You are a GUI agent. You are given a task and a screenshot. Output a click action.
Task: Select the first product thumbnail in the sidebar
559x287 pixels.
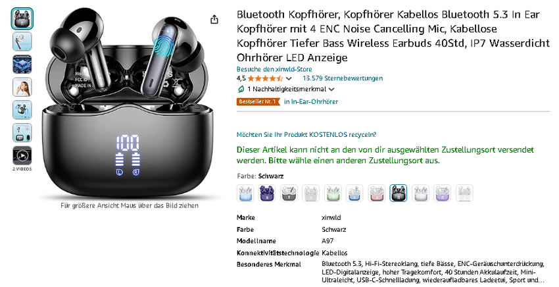coord(22,18)
